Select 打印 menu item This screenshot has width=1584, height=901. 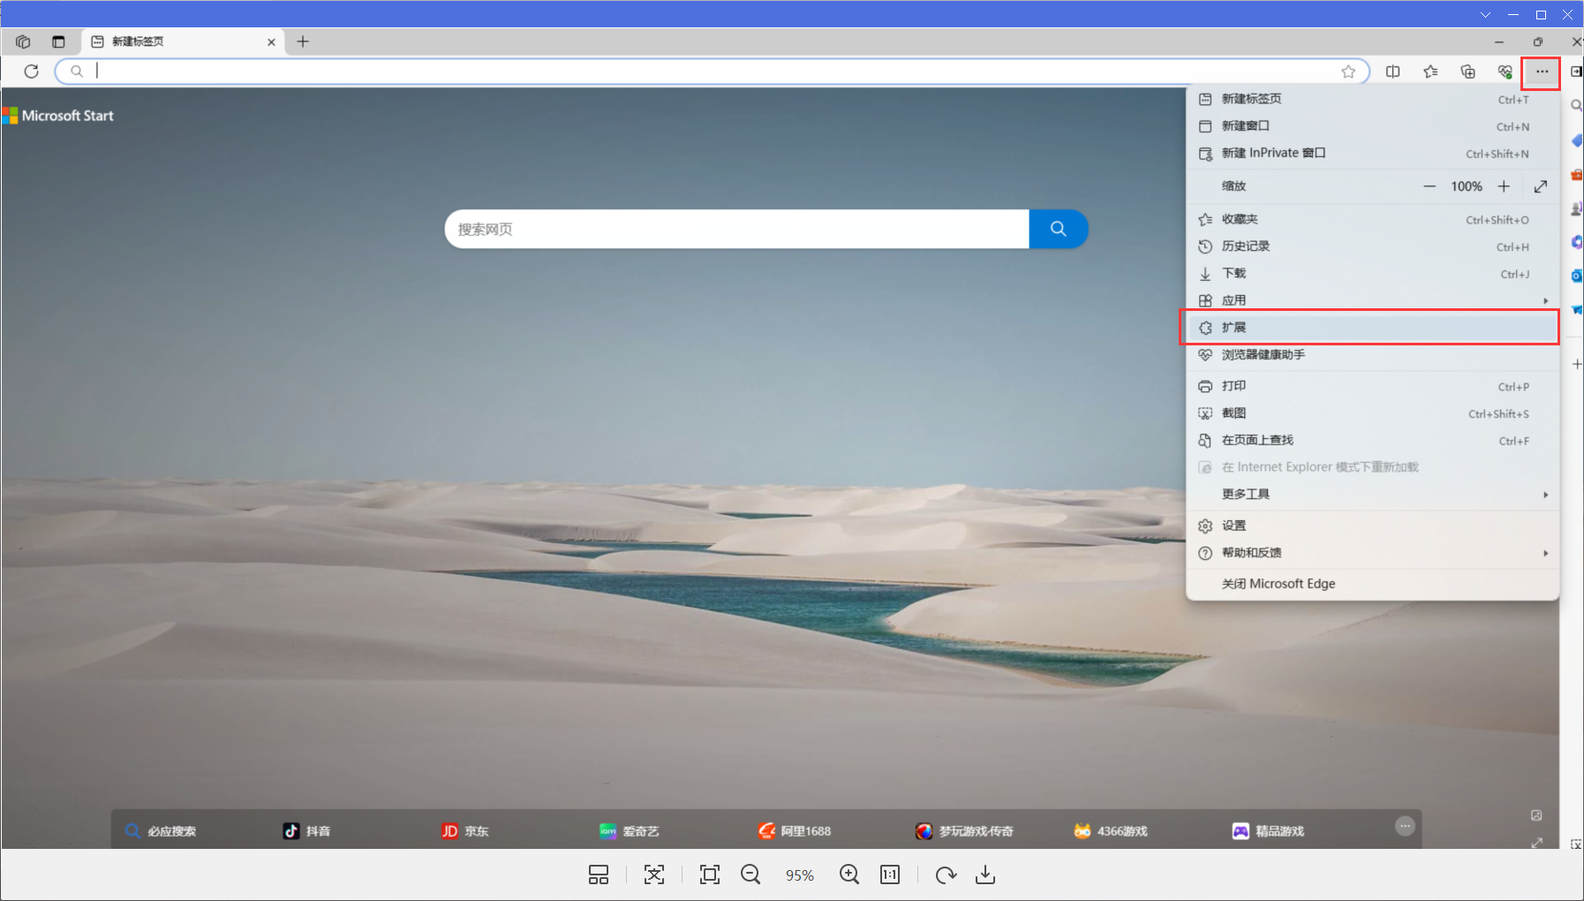pos(1373,386)
